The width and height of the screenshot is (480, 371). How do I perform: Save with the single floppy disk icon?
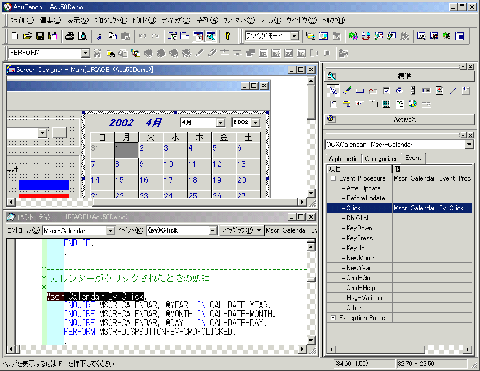[40, 36]
